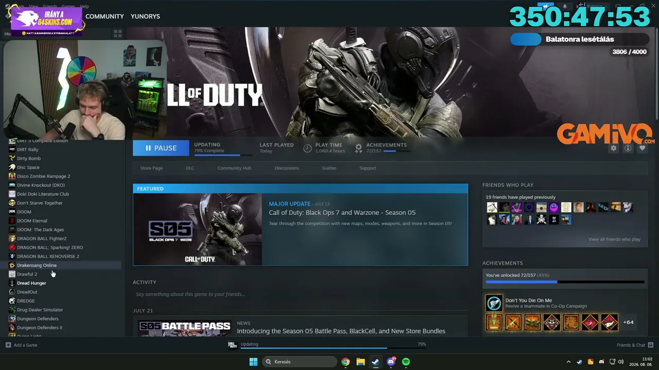Click the Keresés taskbar search box
This screenshot has height=370, width=659.
(x=301, y=362)
